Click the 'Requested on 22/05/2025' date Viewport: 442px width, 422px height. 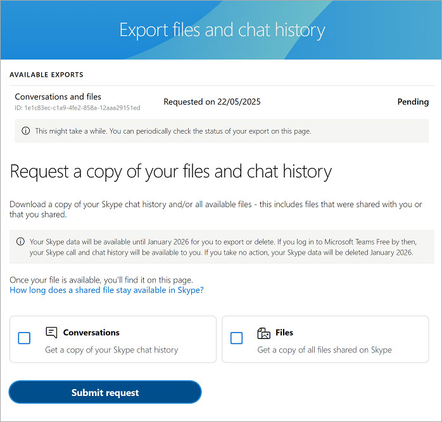212,101
